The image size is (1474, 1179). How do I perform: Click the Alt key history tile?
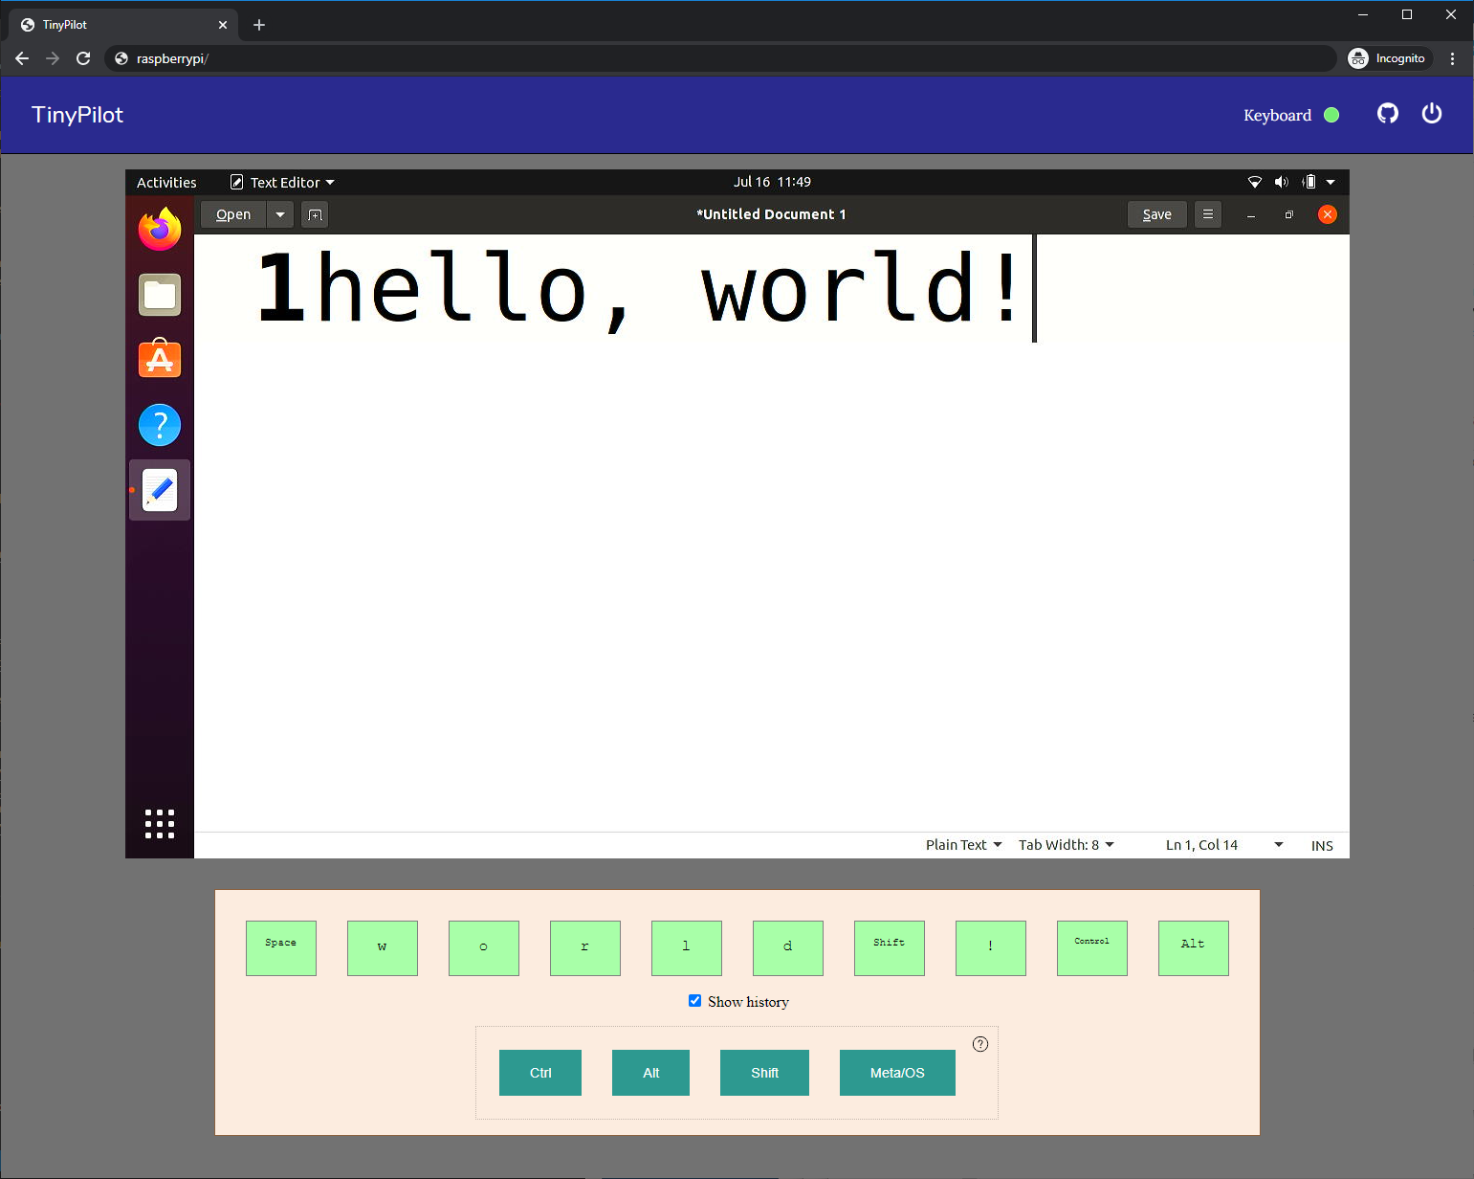(1194, 948)
